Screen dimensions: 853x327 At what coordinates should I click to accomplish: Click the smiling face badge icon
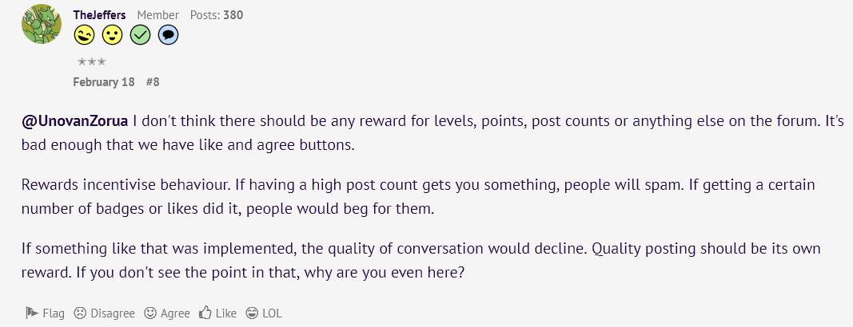(113, 36)
